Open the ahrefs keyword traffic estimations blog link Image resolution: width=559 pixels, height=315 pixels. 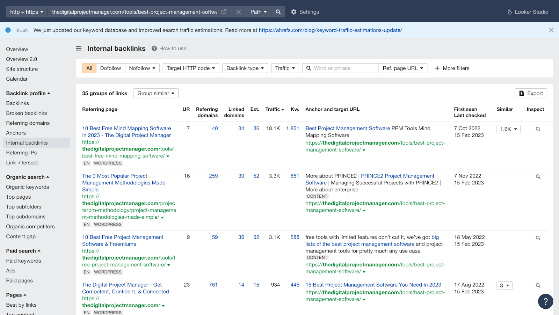pyautogui.click(x=331, y=30)
